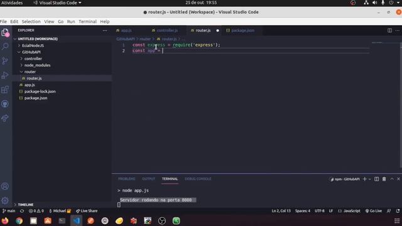Open package-lock.json in the explorer
The image size is (402, 226).
tap(40, 92)
